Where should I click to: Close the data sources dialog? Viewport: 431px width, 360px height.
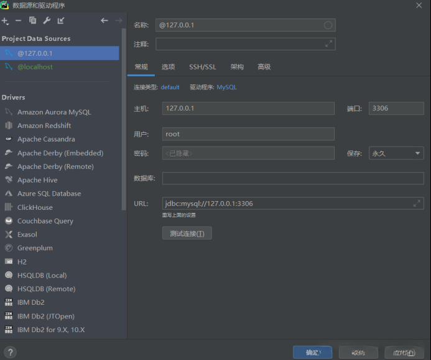click(419, 5)
